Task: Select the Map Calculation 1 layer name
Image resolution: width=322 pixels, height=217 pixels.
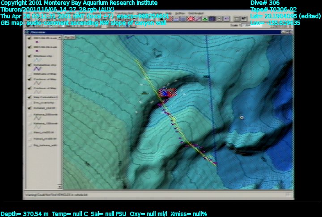Action: (45, 96)
